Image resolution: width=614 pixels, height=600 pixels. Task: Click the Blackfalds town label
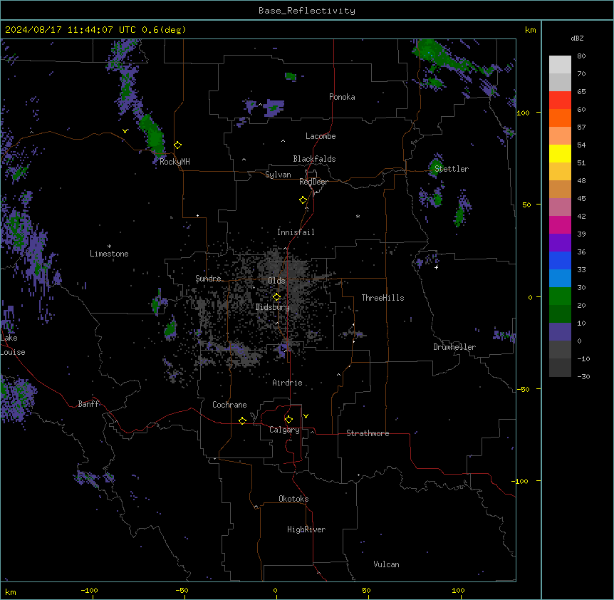[x=314, y=159]
